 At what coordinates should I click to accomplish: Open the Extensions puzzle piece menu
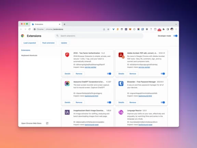point(163,29)
